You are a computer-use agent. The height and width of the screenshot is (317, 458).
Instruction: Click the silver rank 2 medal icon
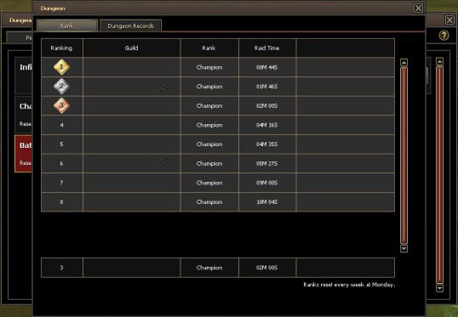[x=61, y=87]
